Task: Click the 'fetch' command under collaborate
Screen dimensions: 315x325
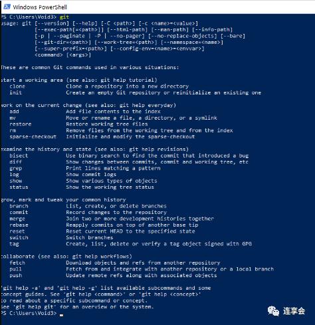Action: [17, 263]
